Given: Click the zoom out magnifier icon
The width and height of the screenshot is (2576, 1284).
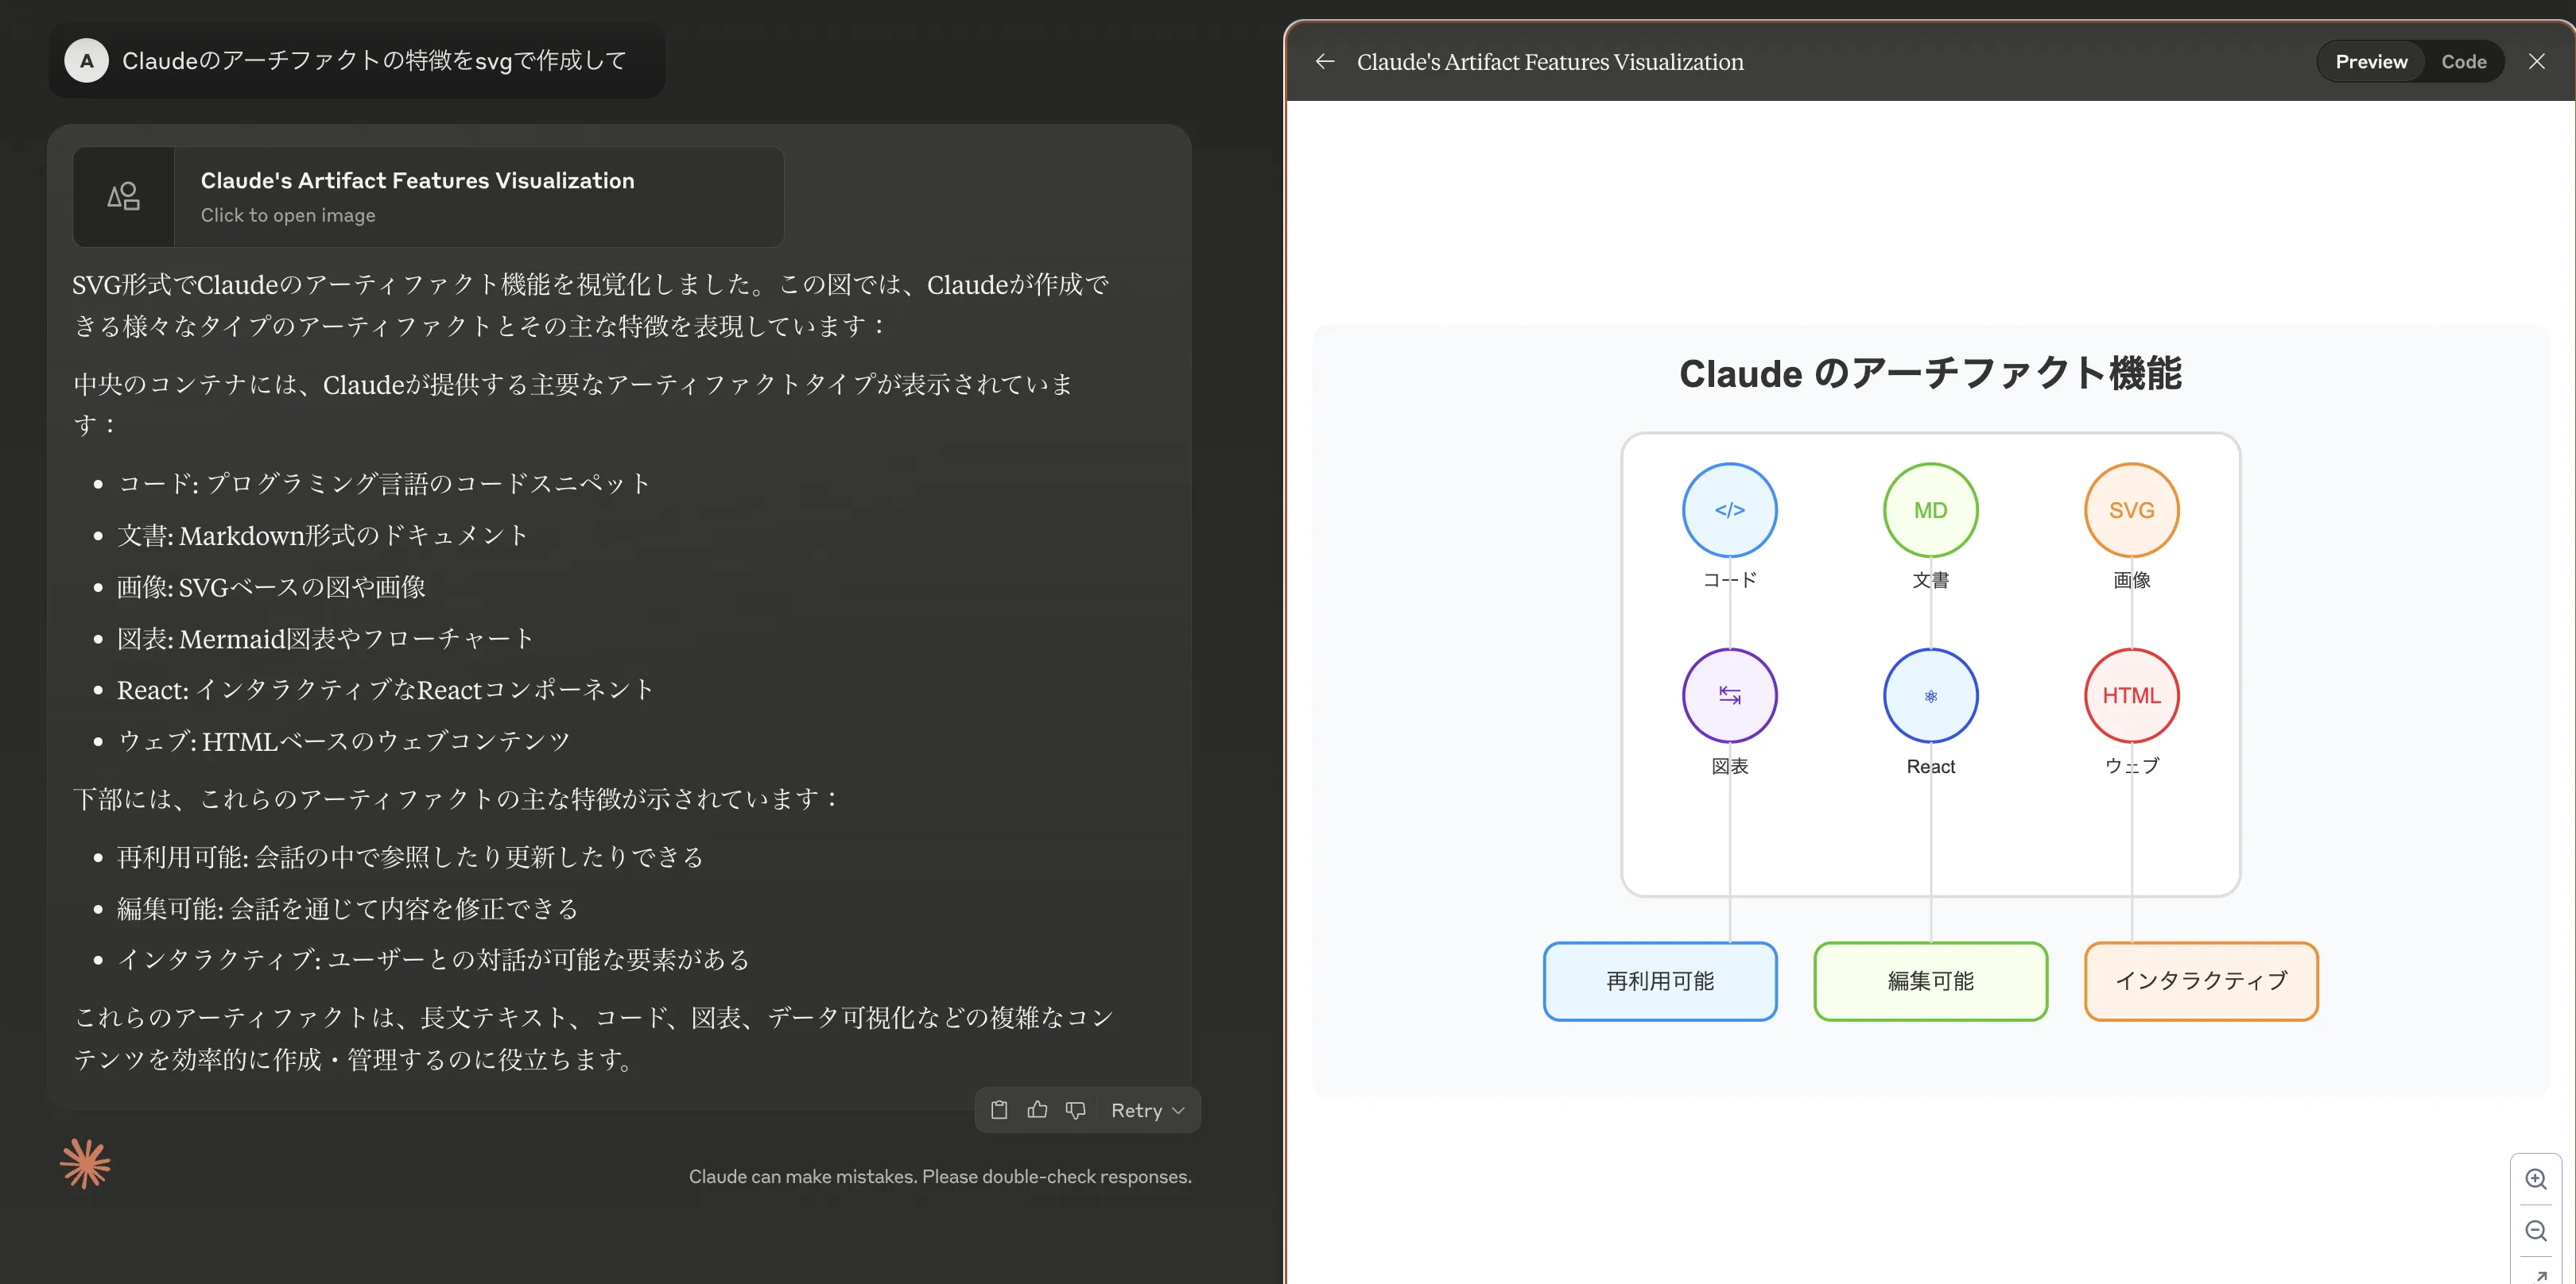Looking at the screenshot, I should tap(2536, 1231).
